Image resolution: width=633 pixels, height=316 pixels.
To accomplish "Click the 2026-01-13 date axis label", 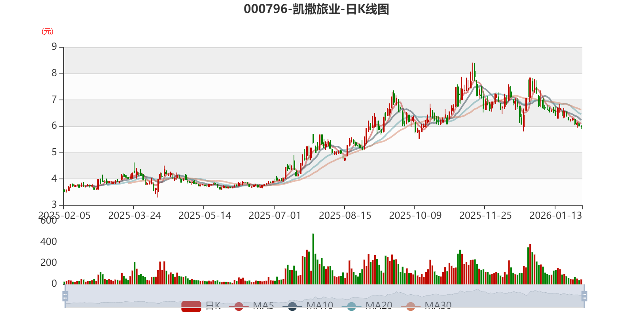I will 555,215.
